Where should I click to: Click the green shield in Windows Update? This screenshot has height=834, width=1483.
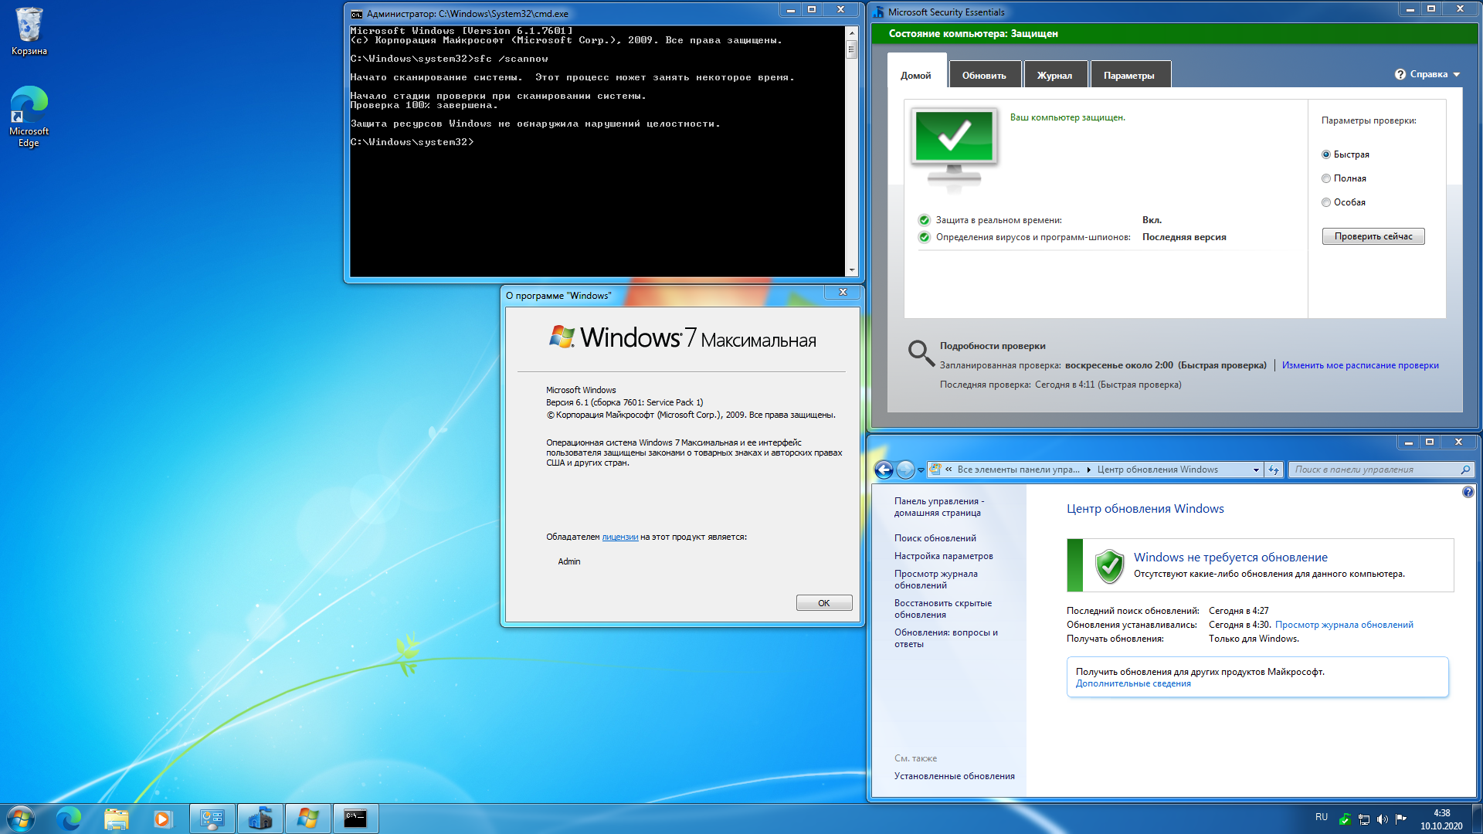click(1109, 566)
